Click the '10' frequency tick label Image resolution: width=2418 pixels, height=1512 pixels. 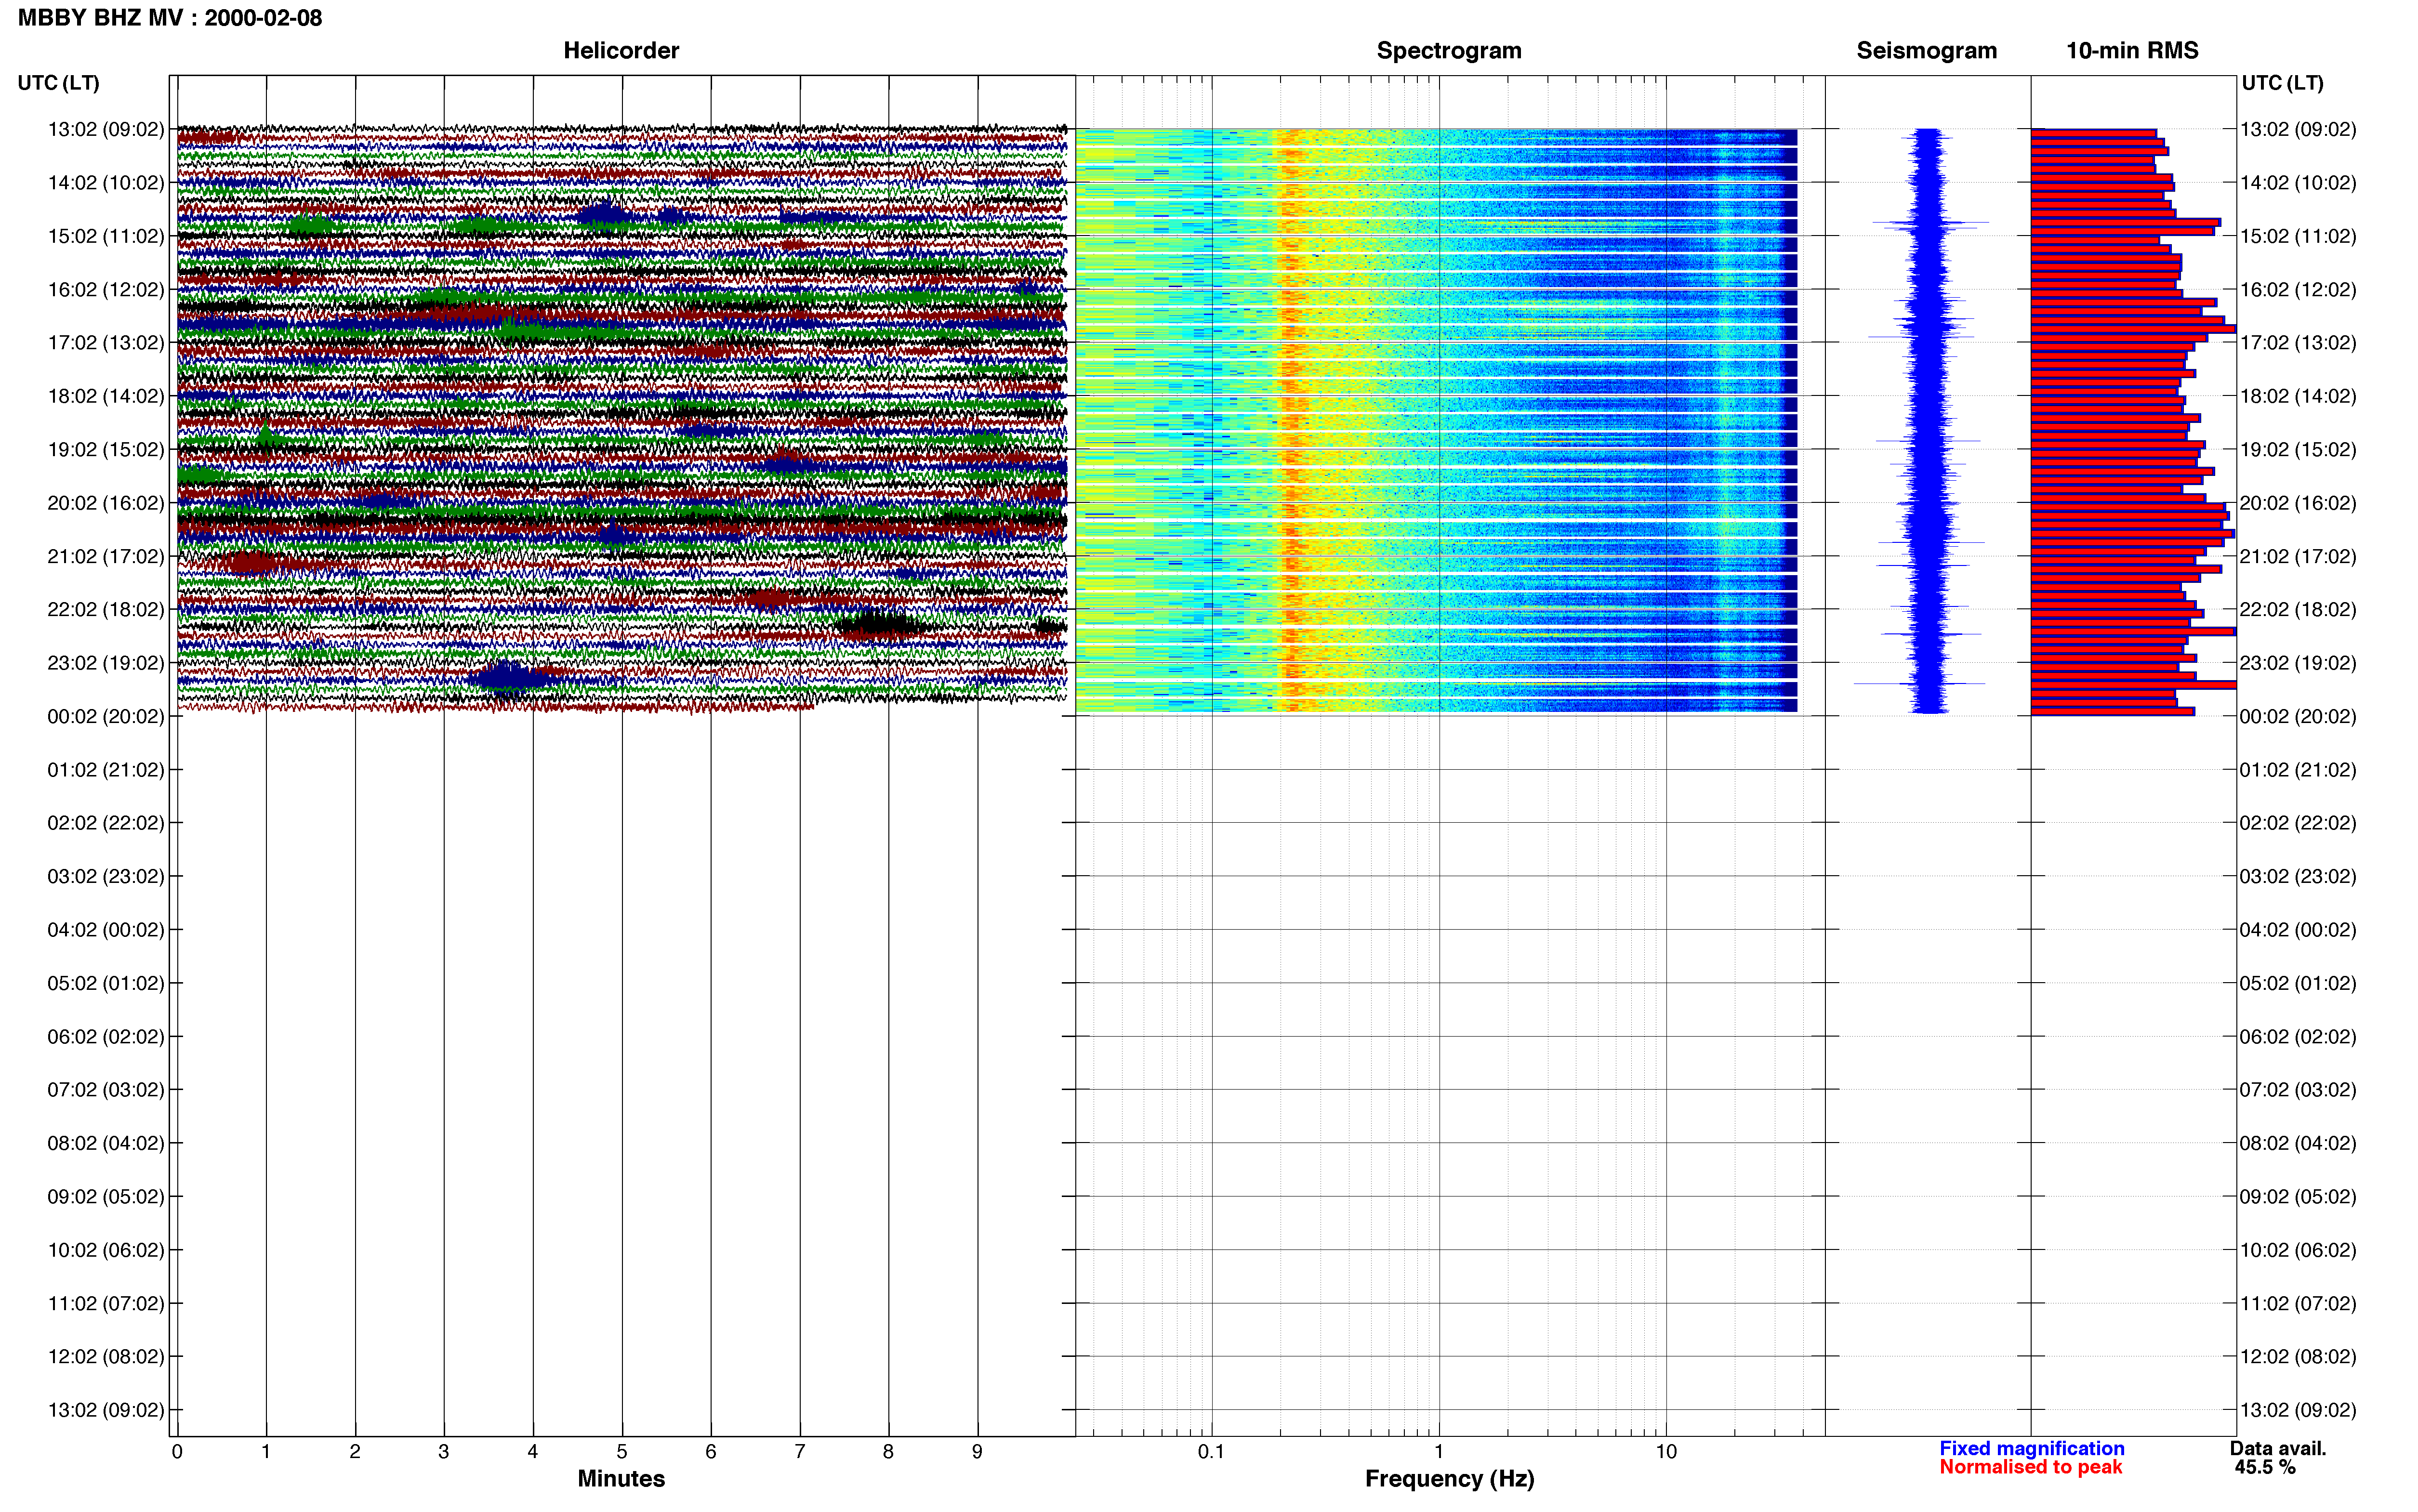1666,1452
